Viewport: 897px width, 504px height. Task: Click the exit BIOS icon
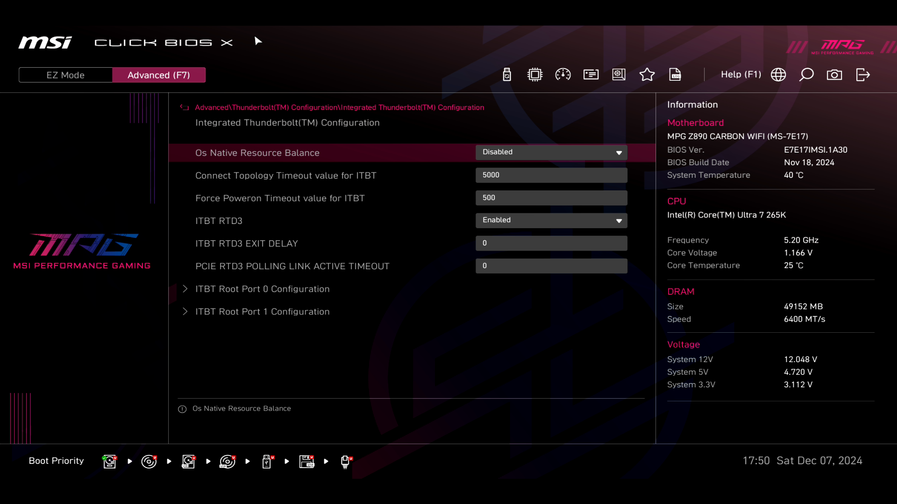click(862, 75)
